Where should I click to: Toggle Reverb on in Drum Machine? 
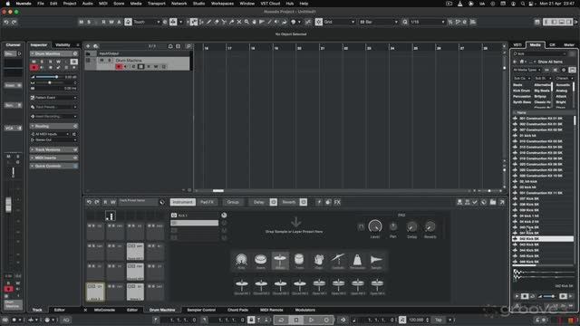(x=304, y=202)
